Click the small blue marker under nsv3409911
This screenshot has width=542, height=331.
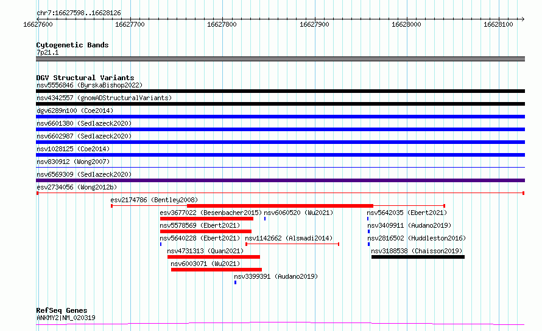369,231
